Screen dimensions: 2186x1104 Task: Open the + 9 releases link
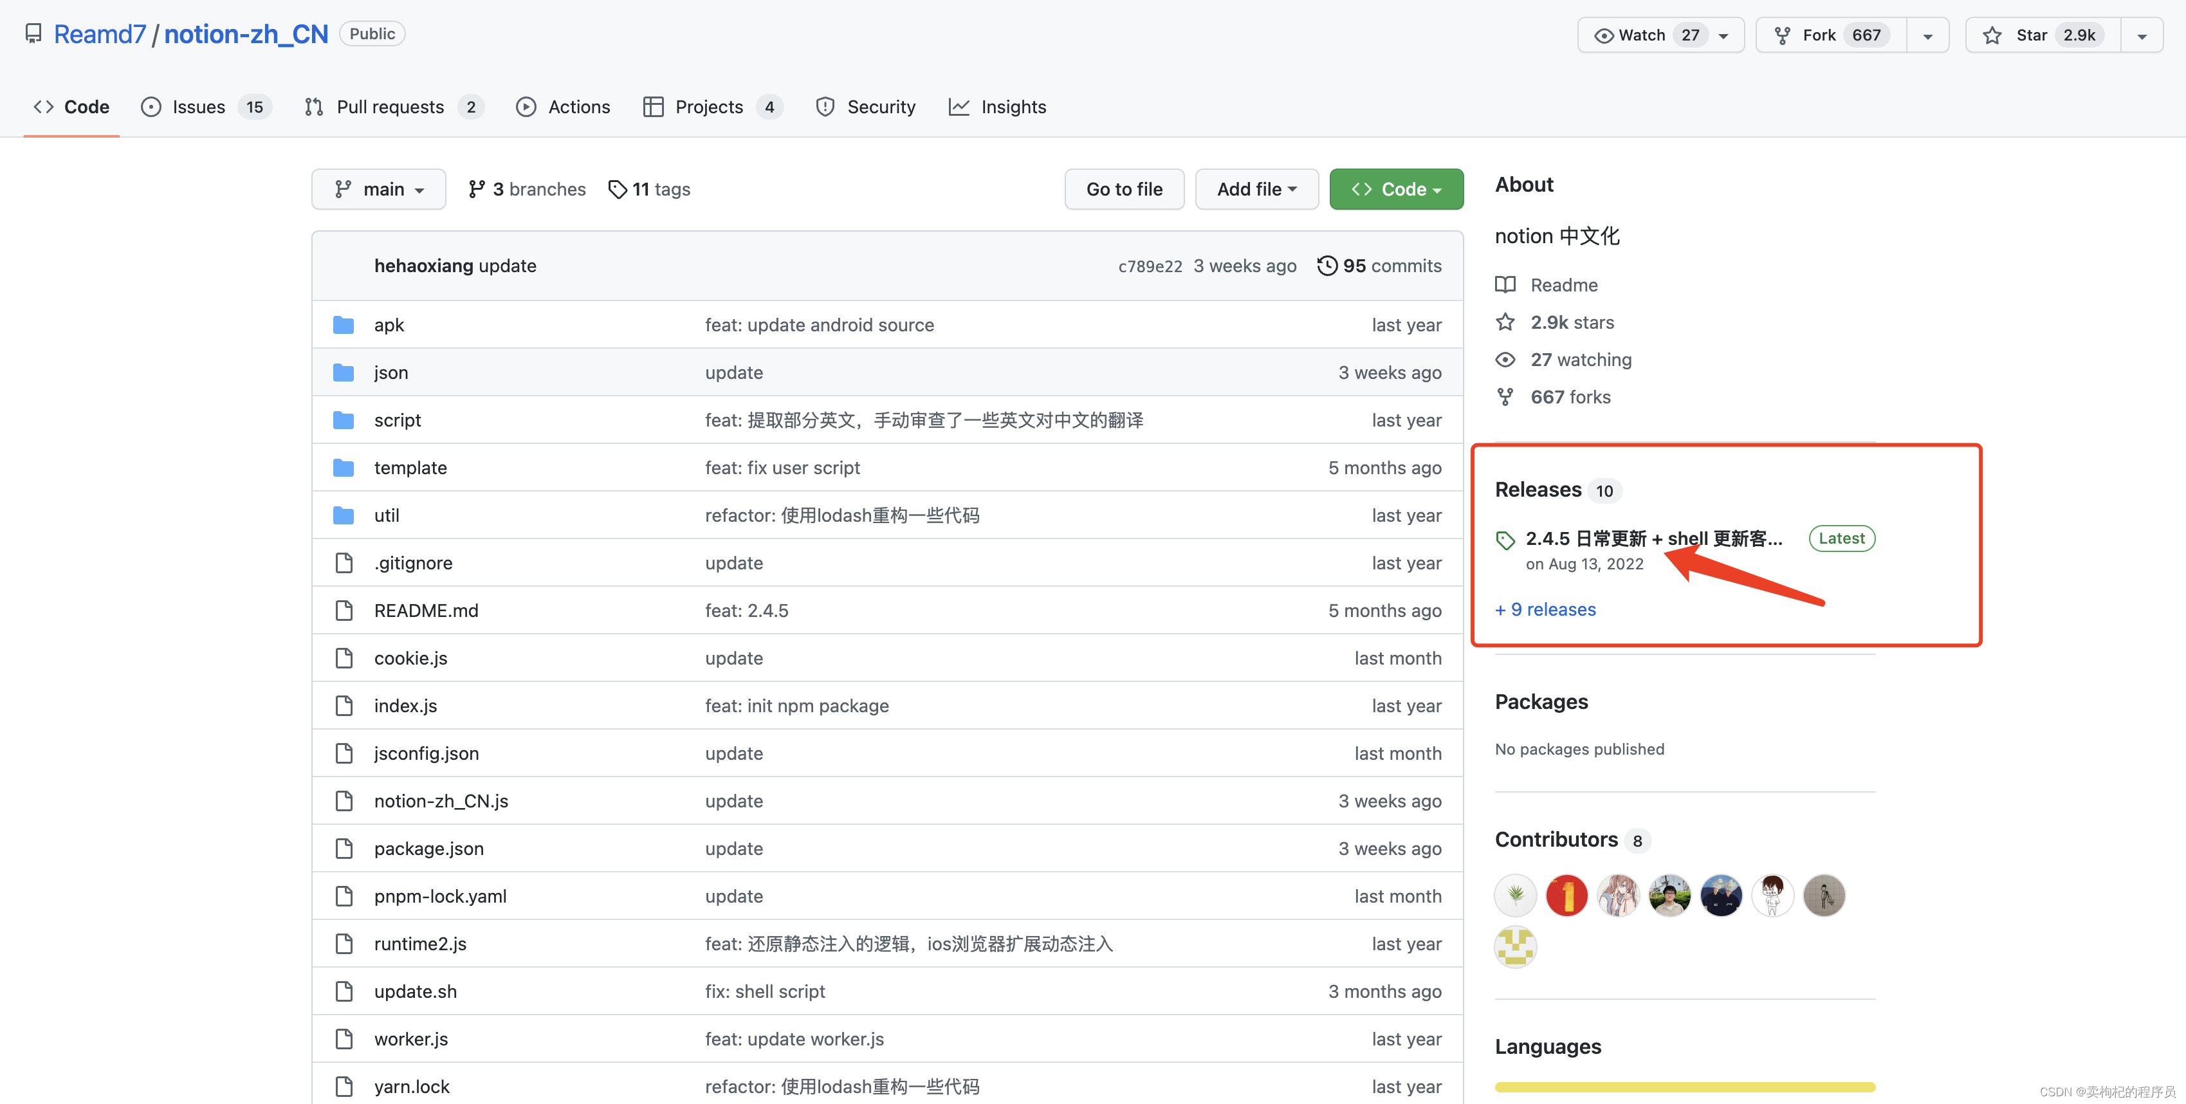tap(1545, 609)
